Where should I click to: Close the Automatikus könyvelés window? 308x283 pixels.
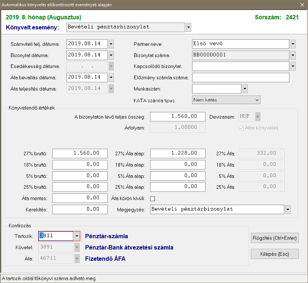tap(302, 5)
